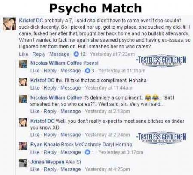Screen dimensions: 193x175
Task: Click Message under Ryan Kneale's comment
Action: click(71, 152)
